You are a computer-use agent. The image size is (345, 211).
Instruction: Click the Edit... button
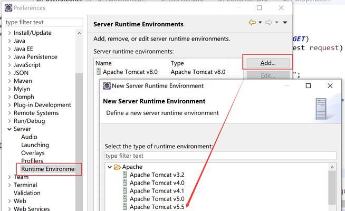point(268,75)
